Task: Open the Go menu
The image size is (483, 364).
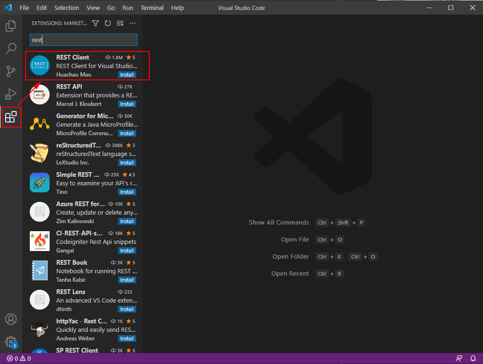Action: [111, 8]
